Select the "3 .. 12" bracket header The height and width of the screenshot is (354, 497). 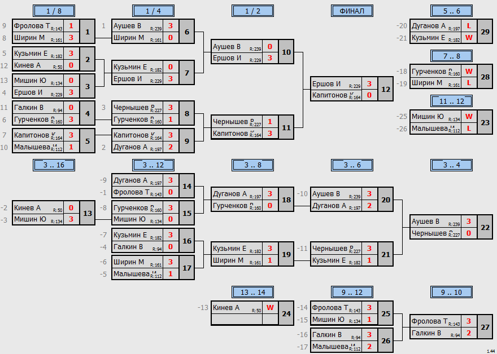click(154, 165)
